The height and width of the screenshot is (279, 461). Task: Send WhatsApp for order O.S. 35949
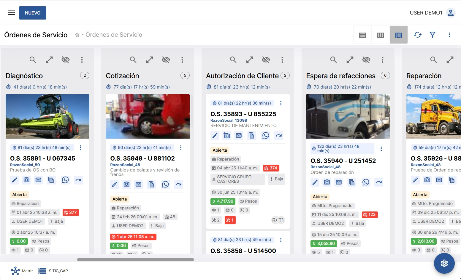click(x=165, y=185)
